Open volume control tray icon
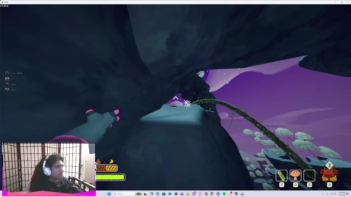This screenshot has width=351, height=197. [335, 194]
